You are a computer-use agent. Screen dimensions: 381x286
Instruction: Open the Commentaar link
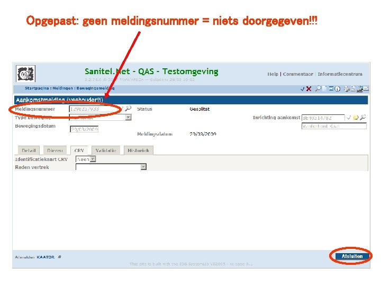pos(298,74)
